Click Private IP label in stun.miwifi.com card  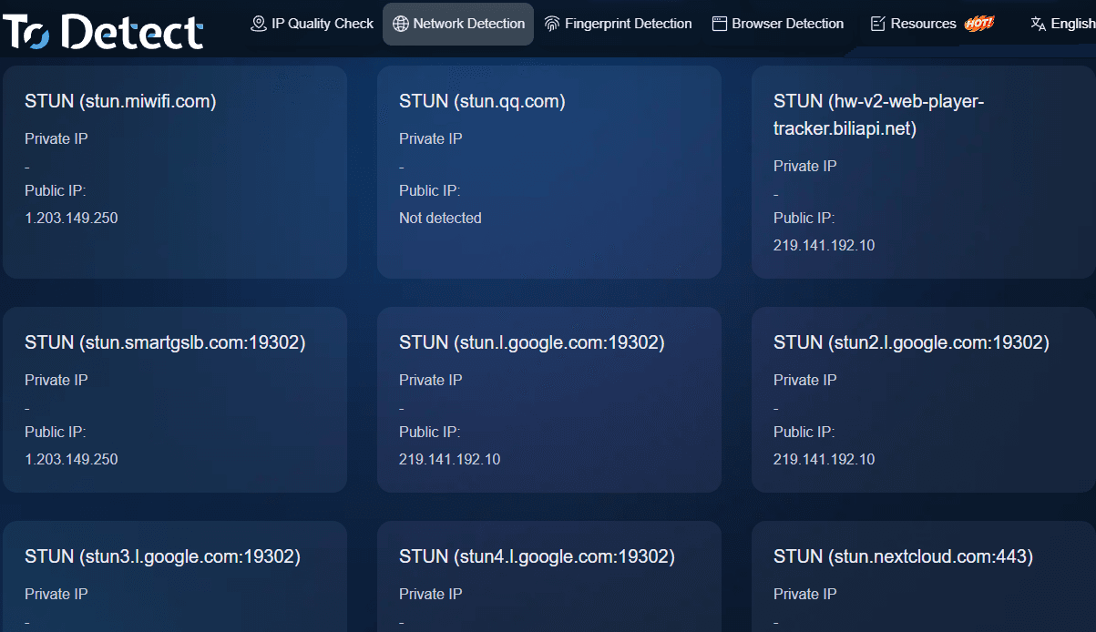[56, 138]
